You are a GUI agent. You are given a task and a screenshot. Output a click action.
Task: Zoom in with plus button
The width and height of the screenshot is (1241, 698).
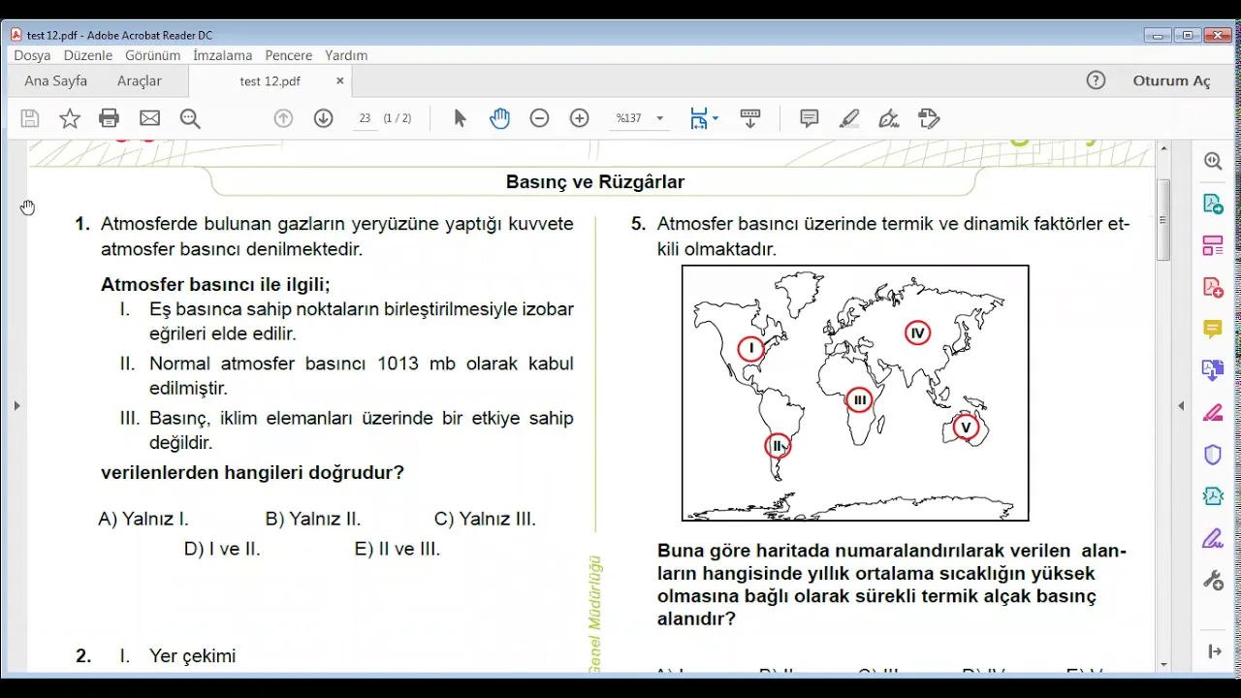[580, 118]
